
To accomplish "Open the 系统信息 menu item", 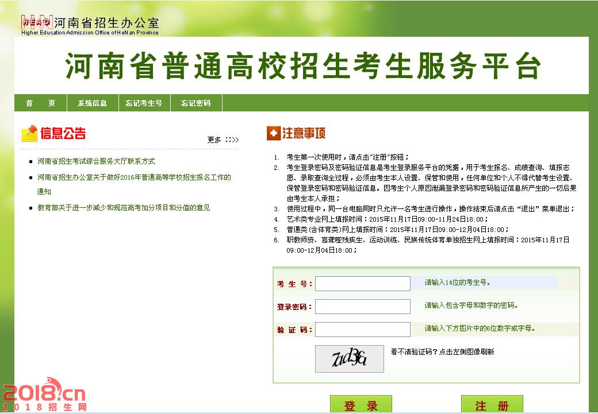I will pyautogui.click(x=92, y=103).
